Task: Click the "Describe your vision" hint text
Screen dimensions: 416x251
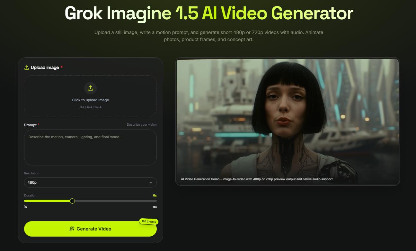Action: (x=142, y=125)
